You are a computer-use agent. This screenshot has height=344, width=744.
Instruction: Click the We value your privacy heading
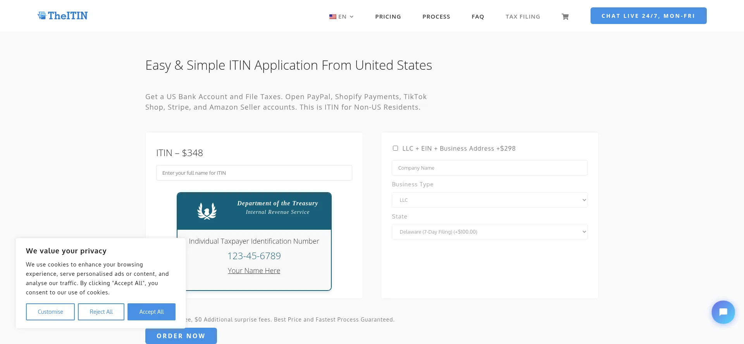click(66, 251)
